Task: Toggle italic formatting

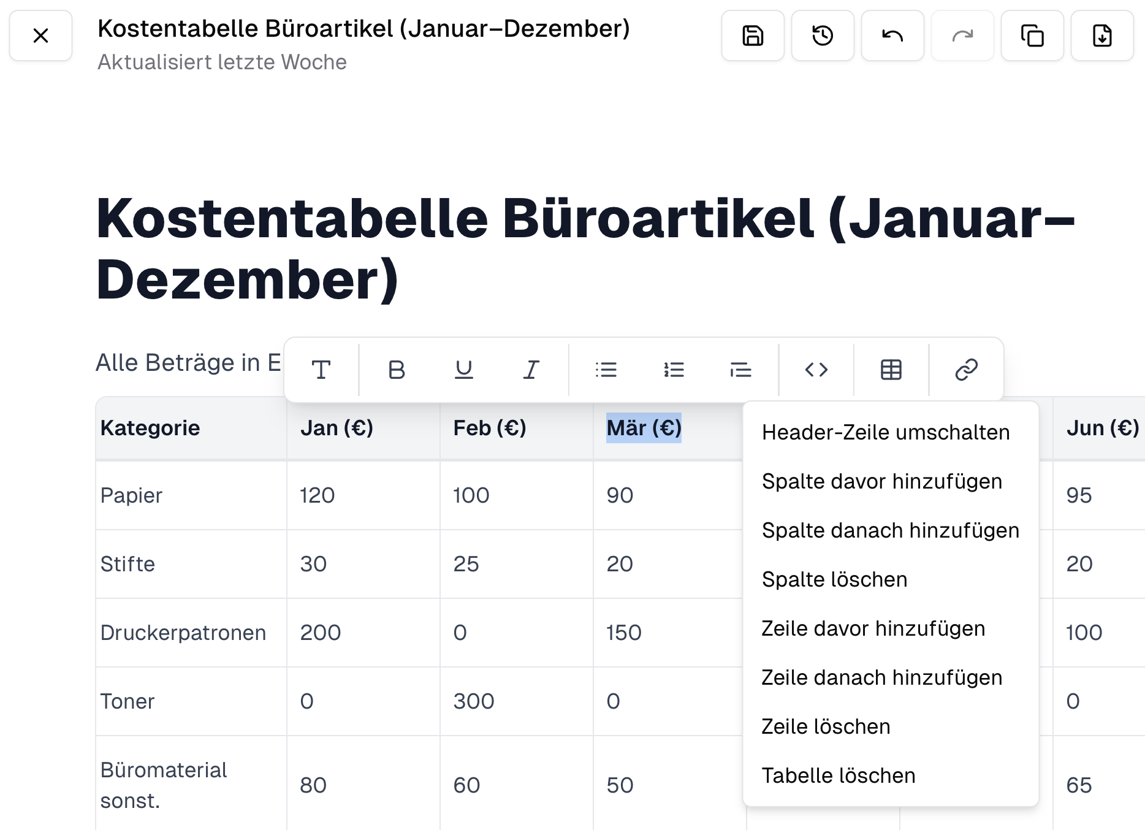Action: point(530,369)
